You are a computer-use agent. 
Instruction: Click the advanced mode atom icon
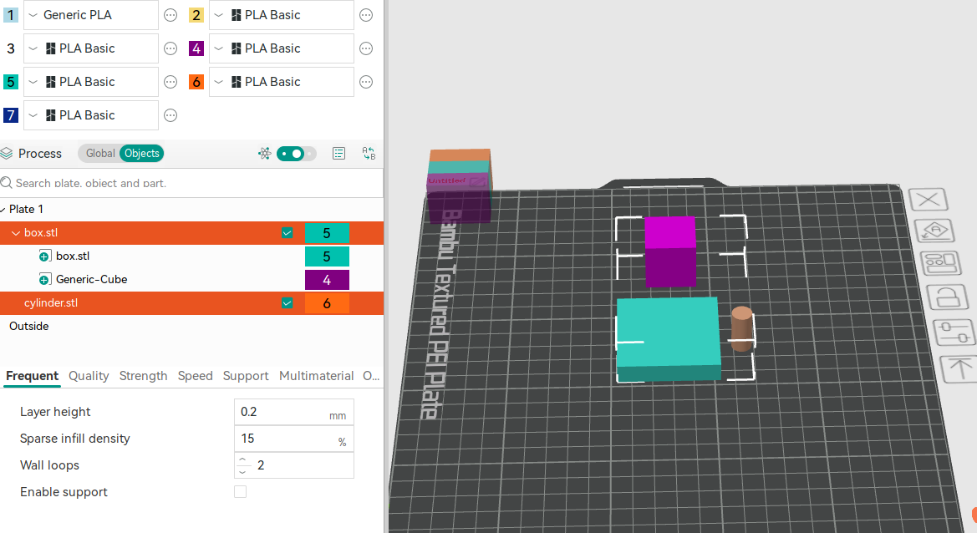265,153
